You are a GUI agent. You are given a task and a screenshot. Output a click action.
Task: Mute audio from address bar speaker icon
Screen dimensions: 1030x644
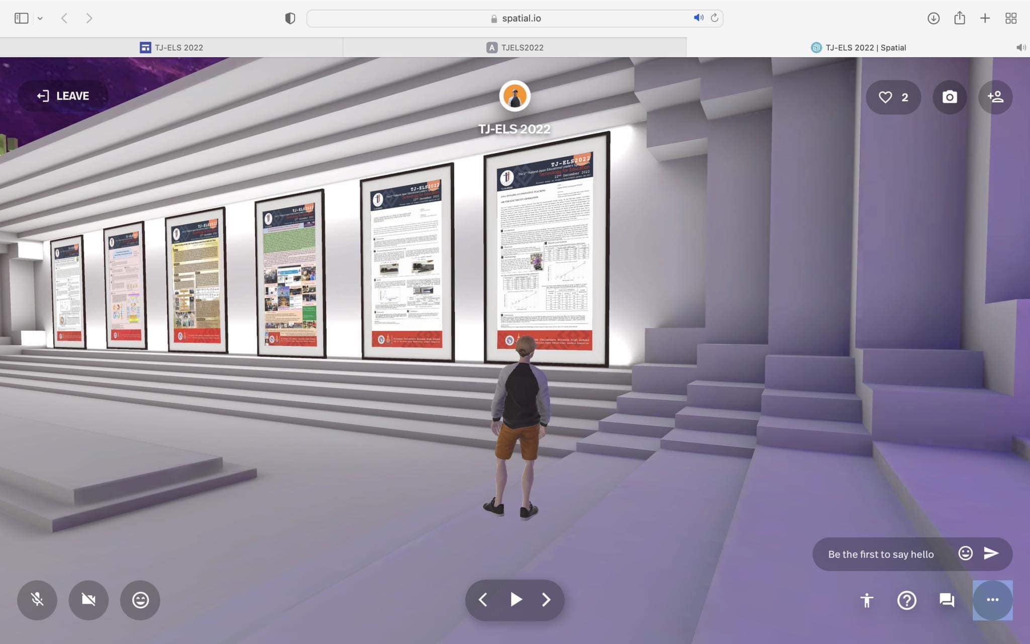click(698, 18)
